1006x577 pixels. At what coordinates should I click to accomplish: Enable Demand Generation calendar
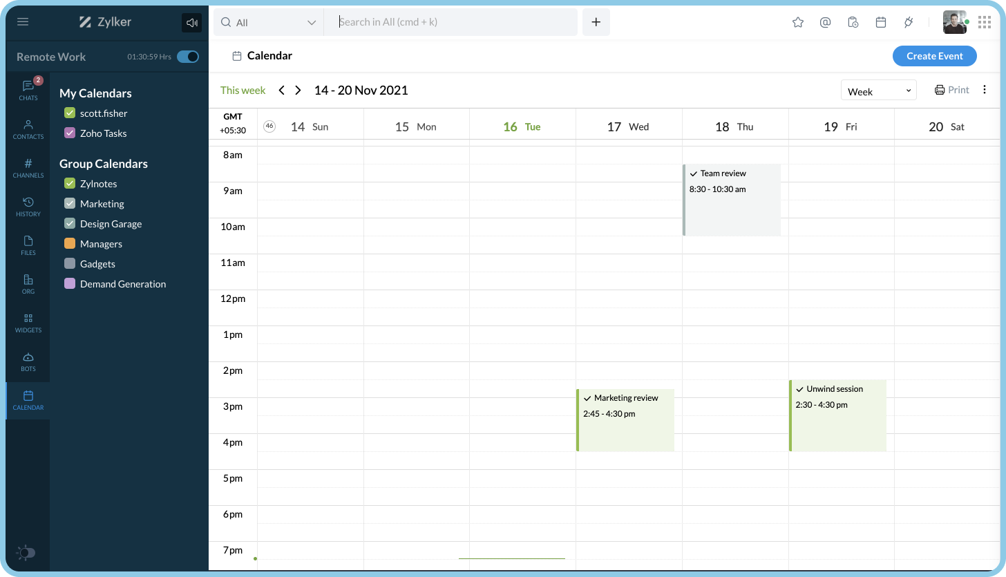70,283
